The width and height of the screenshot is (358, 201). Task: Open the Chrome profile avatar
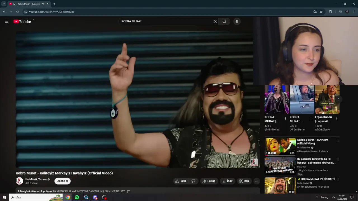tap(347, 12)
